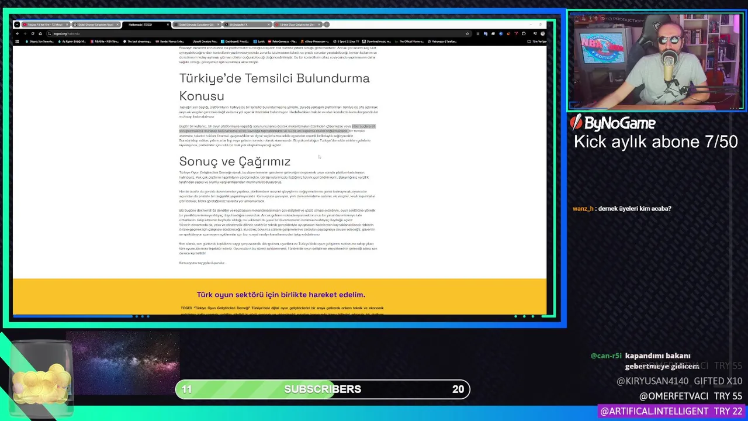Open the apps grid in bookmarks bar
748x421 pixels.
click(x=18, y=42)
